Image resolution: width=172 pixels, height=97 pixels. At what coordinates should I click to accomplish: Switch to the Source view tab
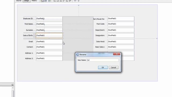coord(19,1)
